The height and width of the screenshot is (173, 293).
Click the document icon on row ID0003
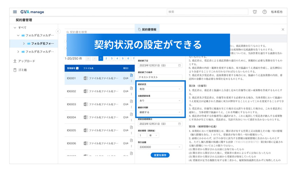131,101
